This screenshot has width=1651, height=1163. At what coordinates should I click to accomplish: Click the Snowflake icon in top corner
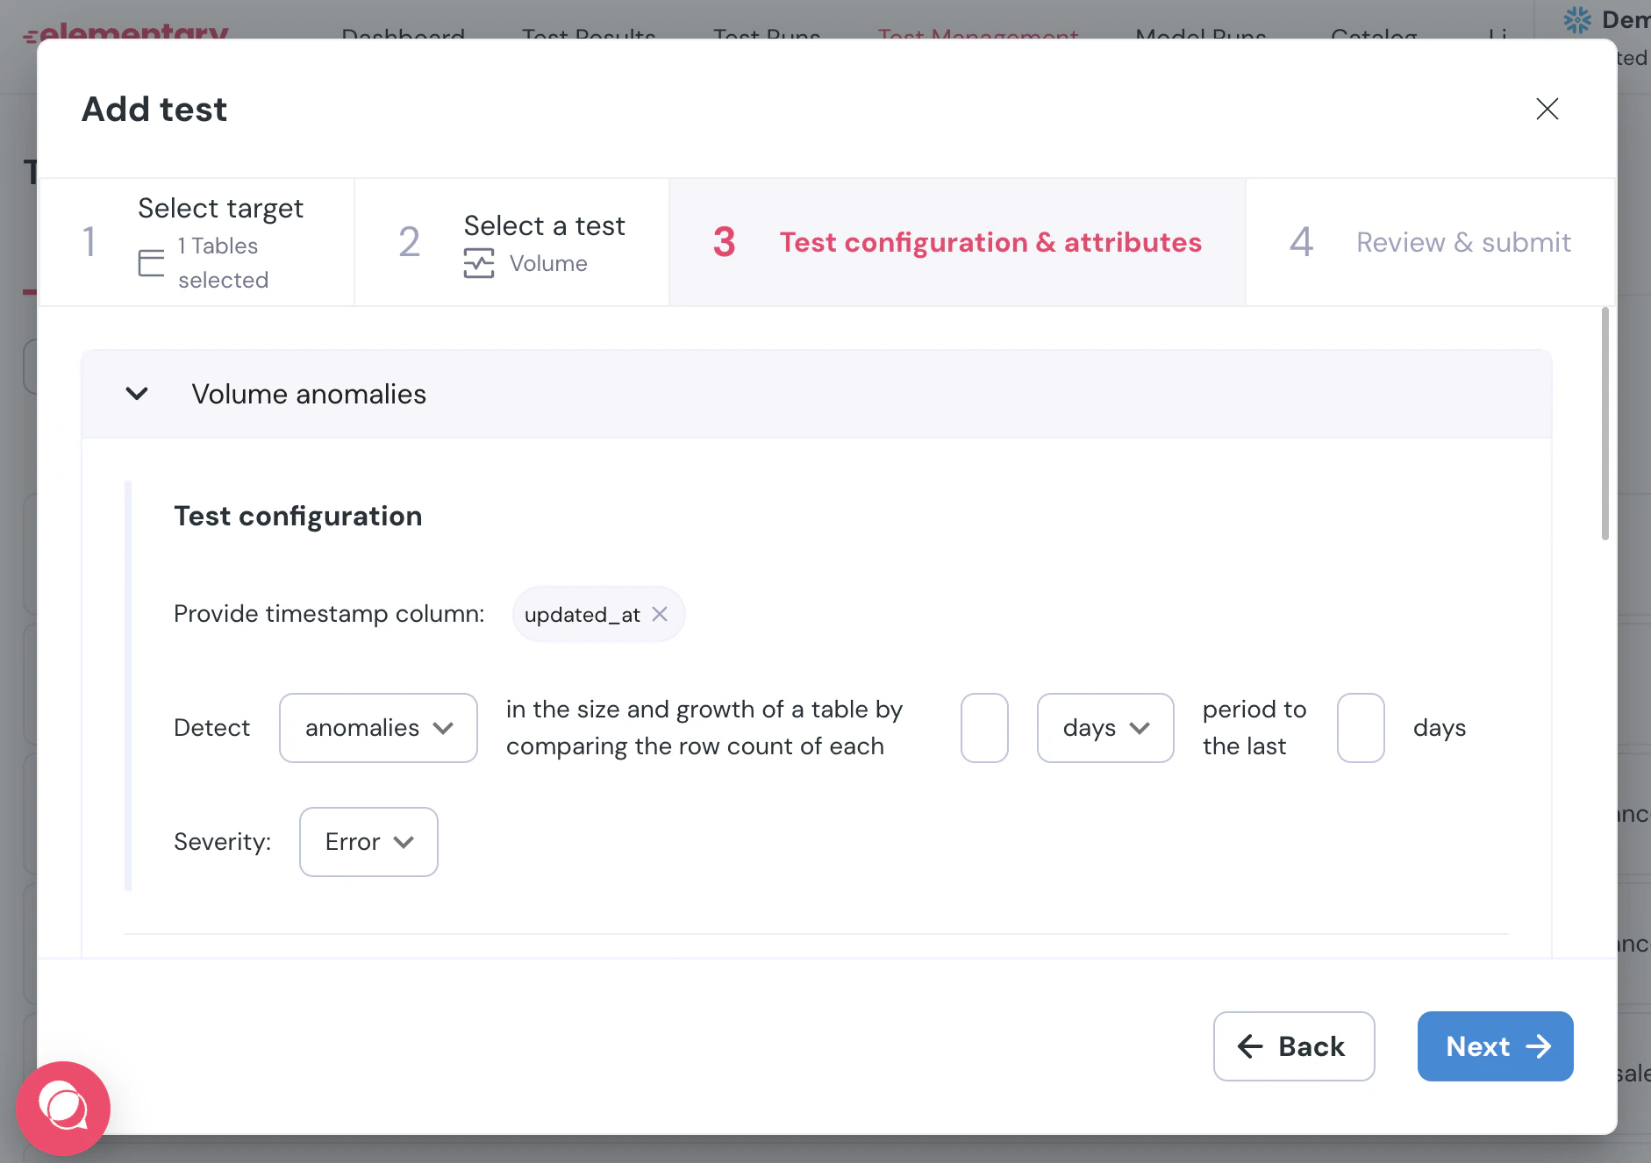click(x=1577, y=19)
